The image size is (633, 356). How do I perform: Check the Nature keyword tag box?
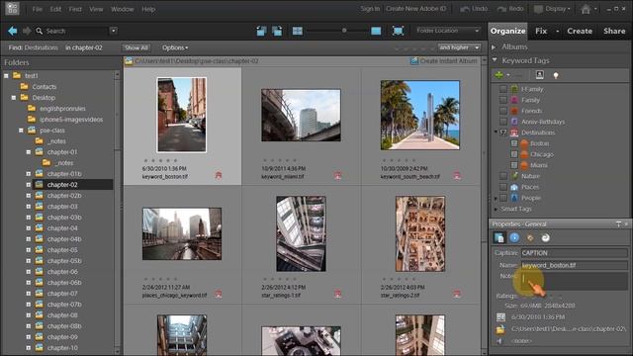click(503, 176)
